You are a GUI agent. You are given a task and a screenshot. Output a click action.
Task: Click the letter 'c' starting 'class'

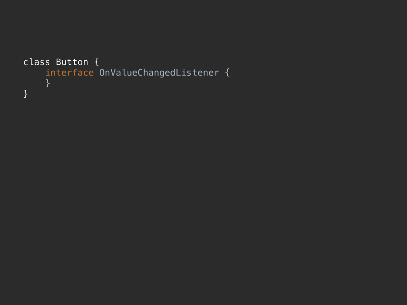26,62
